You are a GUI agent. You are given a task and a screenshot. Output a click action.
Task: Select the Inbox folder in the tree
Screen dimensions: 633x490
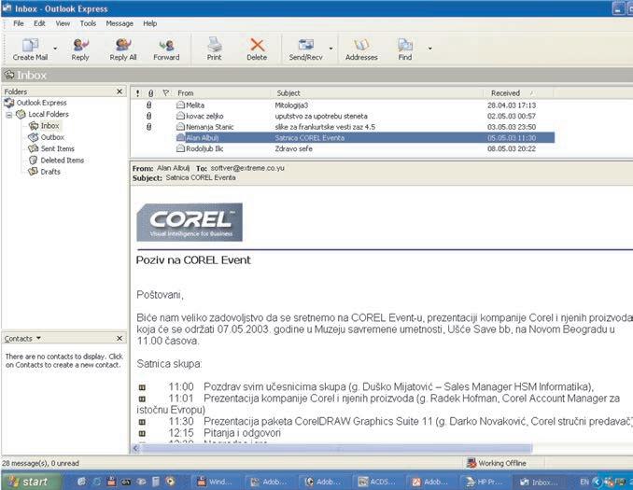[x=45, y=126]
